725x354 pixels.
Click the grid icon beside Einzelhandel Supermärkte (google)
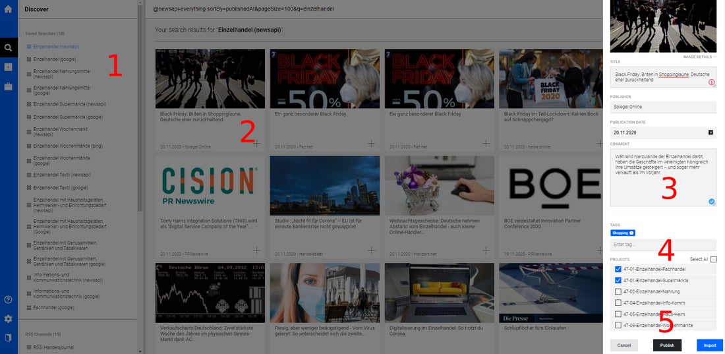28,117
